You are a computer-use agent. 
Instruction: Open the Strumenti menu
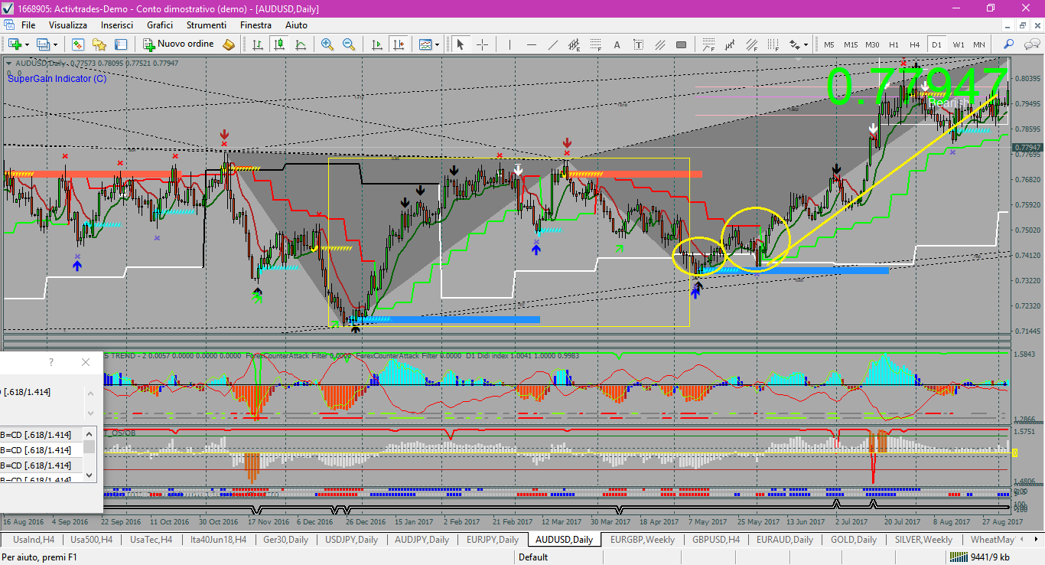click(207, 25)
